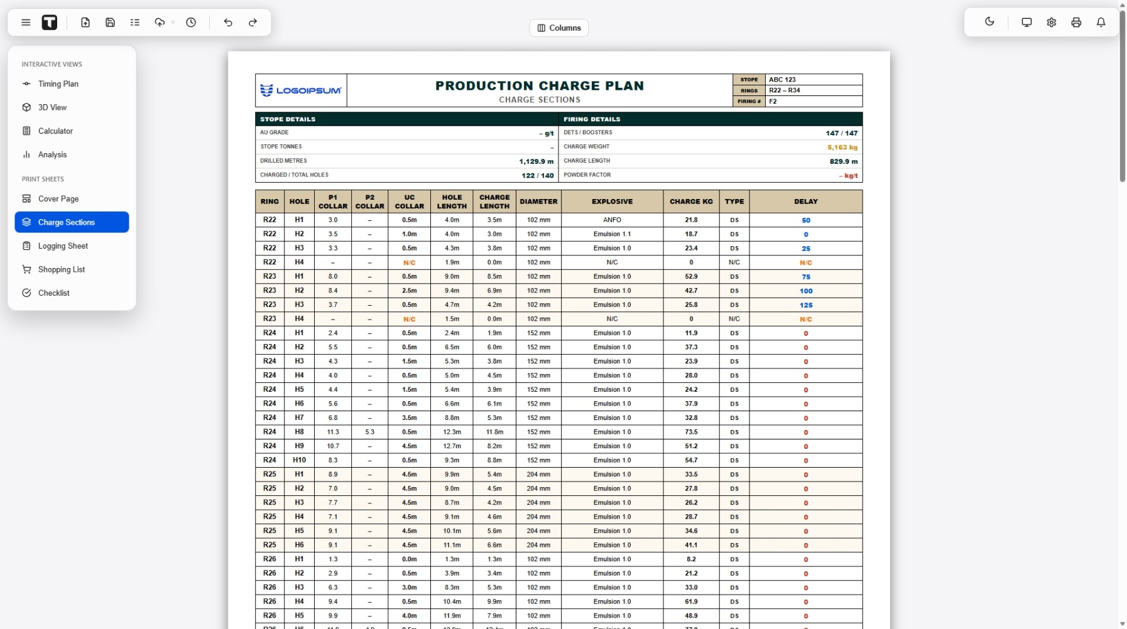The height and width of the screenshot is (629, 1127).
Task: Toggle dark mode moon icon
Action: (x=989, y=22)
